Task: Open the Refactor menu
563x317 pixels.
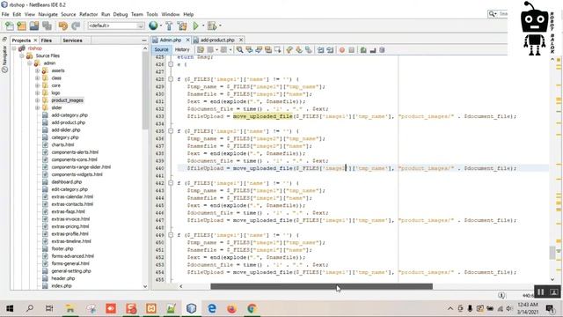Action: (x=88, y=14)
